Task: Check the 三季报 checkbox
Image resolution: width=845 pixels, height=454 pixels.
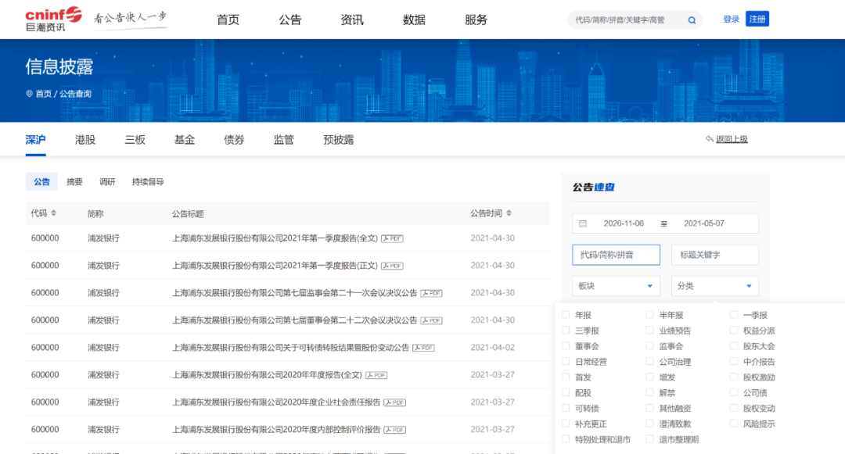Action: click(x=566, y=331)
